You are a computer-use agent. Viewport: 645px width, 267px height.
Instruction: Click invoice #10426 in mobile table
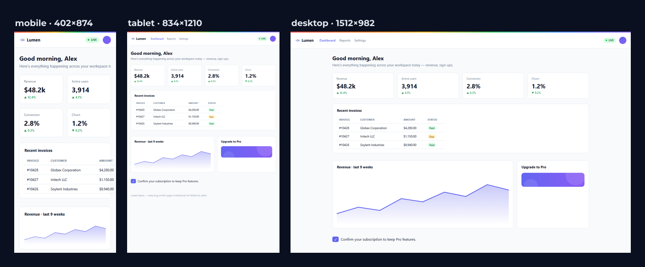coord(33,189)
